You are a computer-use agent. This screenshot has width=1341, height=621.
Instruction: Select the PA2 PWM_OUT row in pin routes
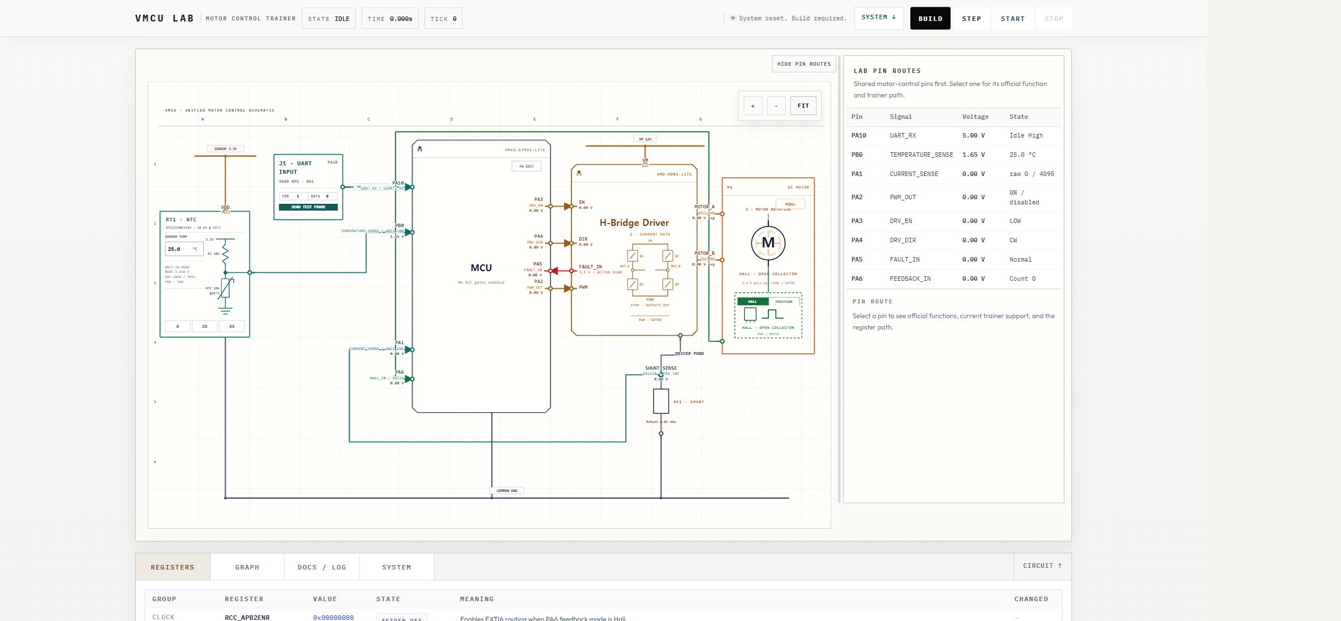953,198
